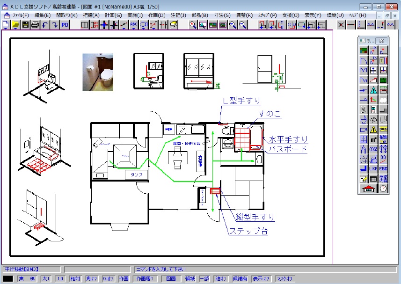Image resolution: width=401 pixels, height=284 pixels.
Task: Click the toilet photo thumbnail in drawing
Action: (98, 72)
